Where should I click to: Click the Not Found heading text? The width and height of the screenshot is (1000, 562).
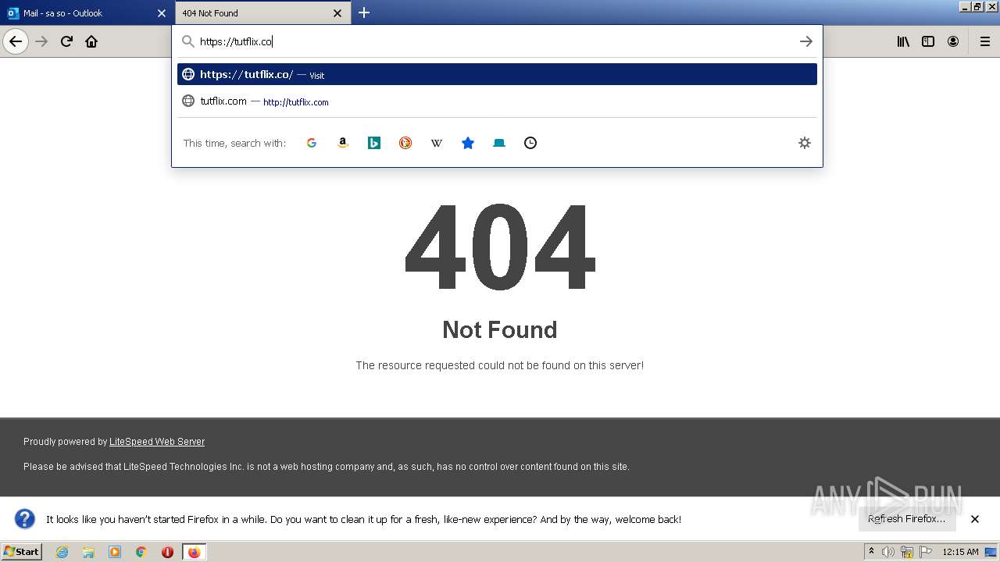pos(500,329)
